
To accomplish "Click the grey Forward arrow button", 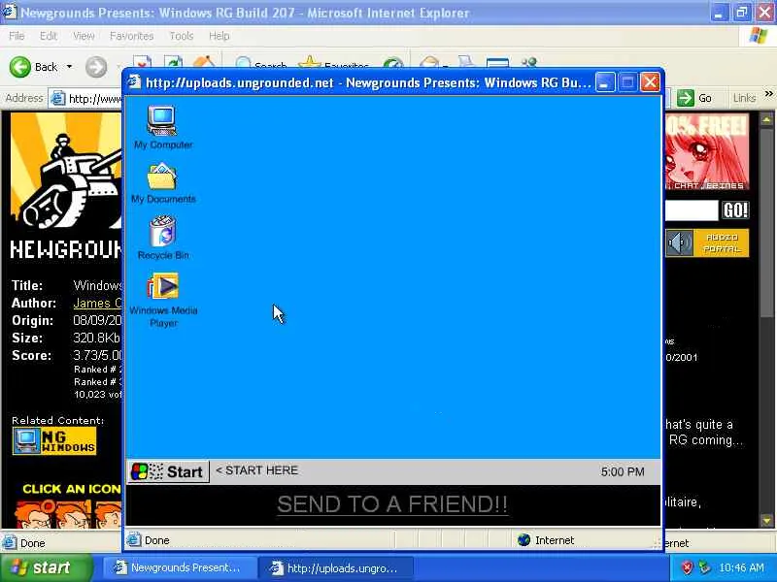I will pyautogui.click(x=96, y=67).
